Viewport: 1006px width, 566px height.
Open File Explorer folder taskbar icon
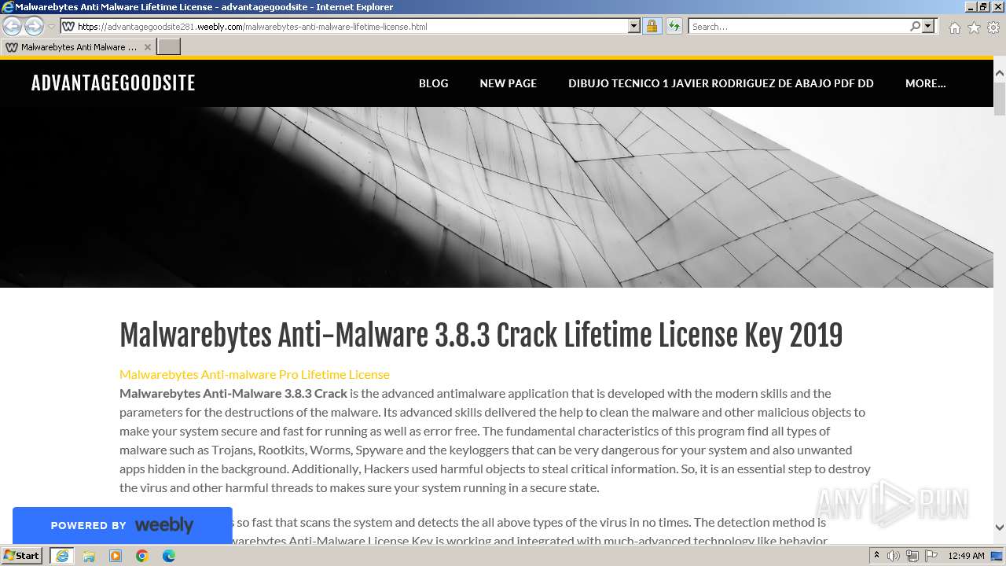89,556
